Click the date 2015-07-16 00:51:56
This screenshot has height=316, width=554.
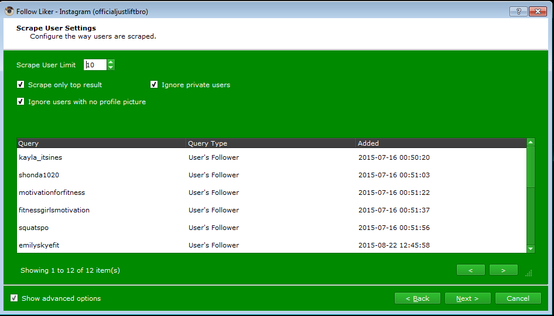(394, 228)
